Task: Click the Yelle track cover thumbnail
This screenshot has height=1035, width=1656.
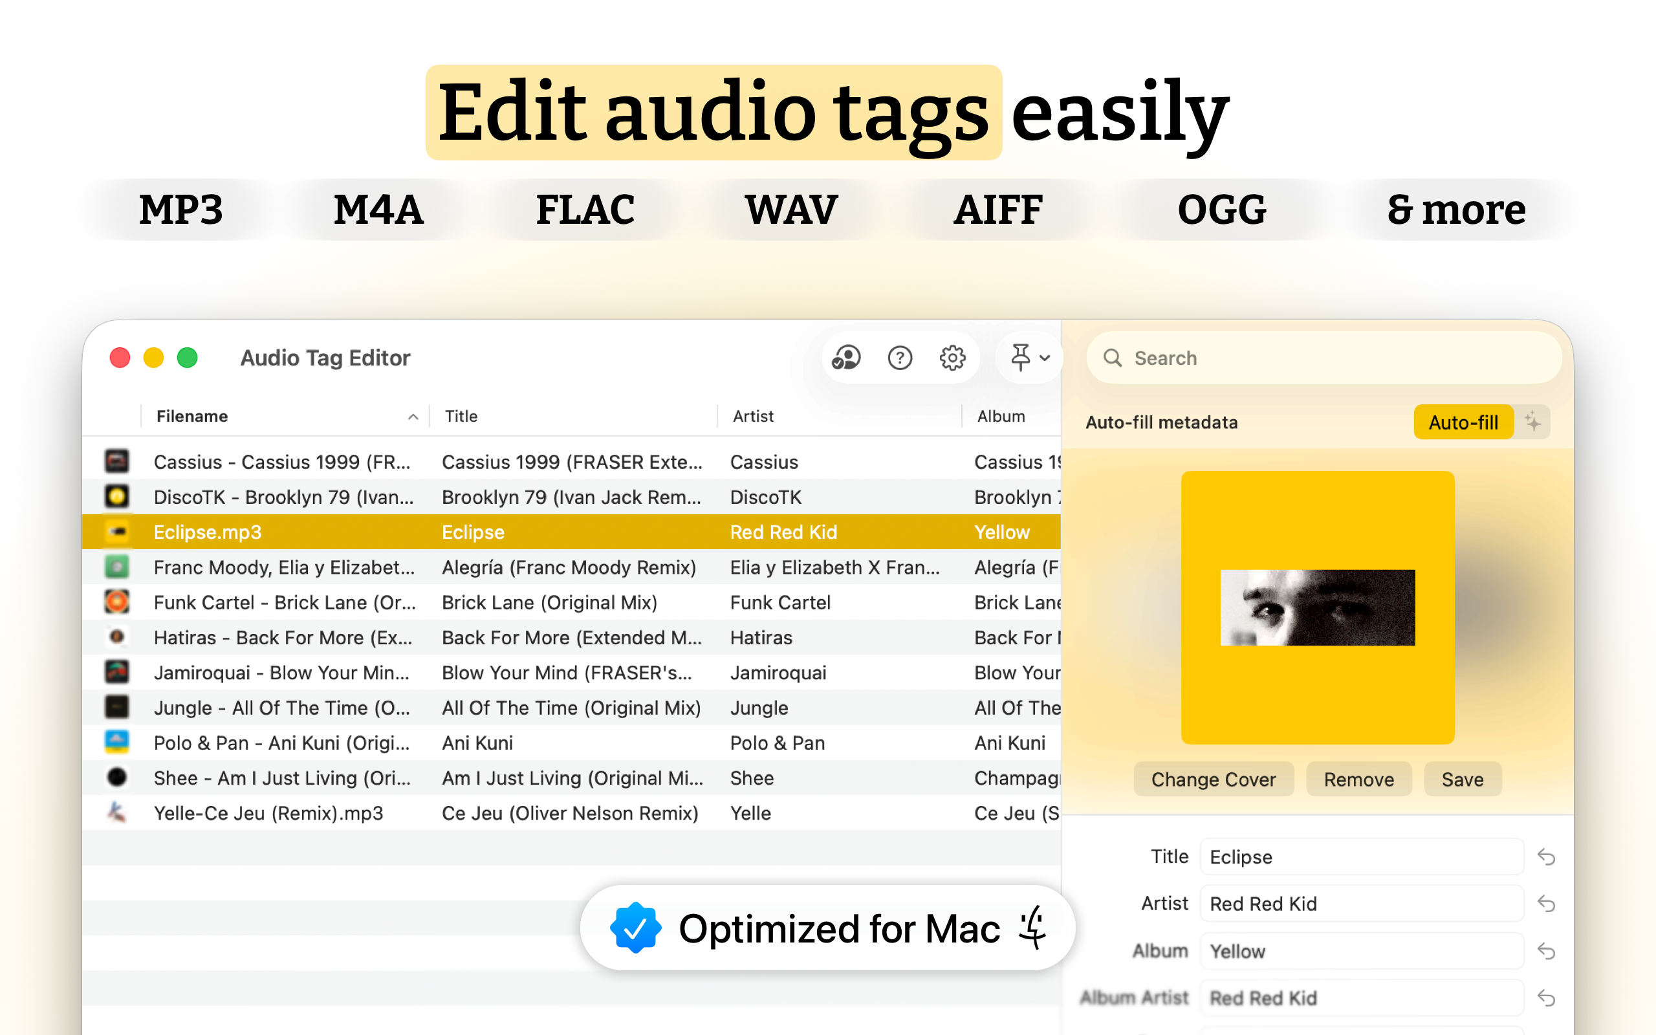Action: pos(117,812)
